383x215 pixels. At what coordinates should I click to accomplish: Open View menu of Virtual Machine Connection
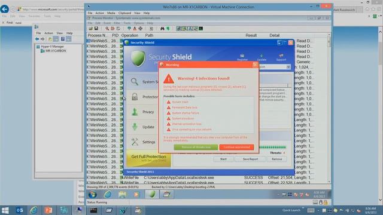click(x=137, y=13)
